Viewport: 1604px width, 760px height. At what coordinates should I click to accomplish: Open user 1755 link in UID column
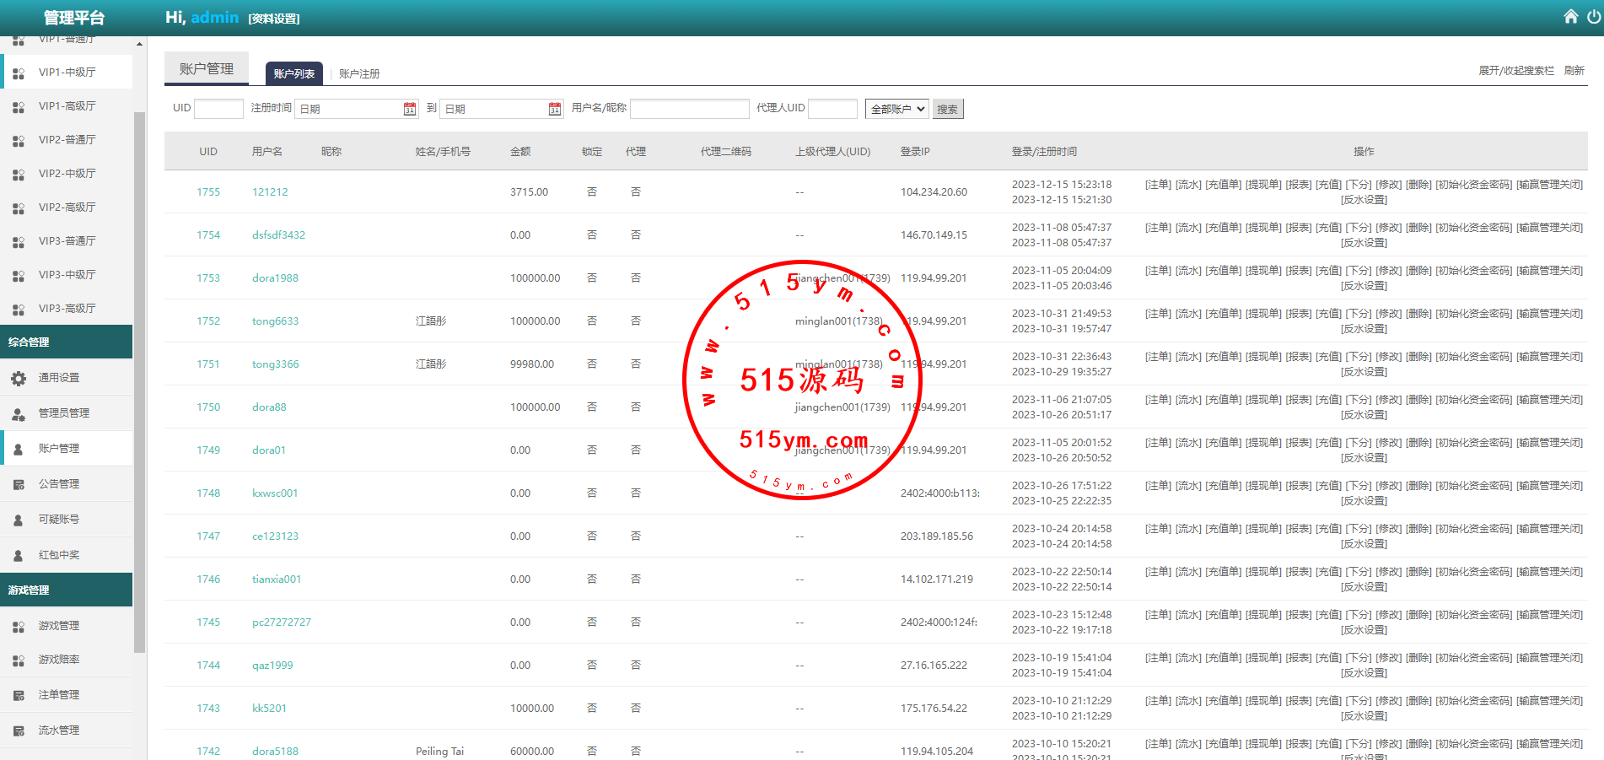208,192
